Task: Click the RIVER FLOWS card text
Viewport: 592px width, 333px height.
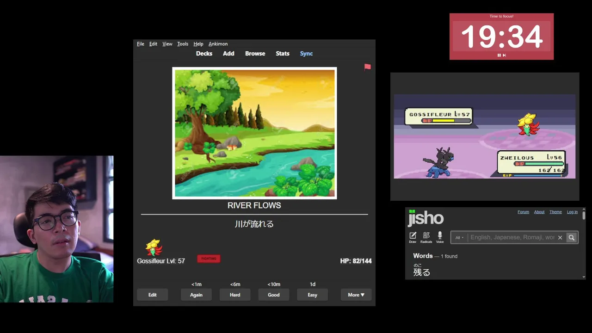Action: 254,205
